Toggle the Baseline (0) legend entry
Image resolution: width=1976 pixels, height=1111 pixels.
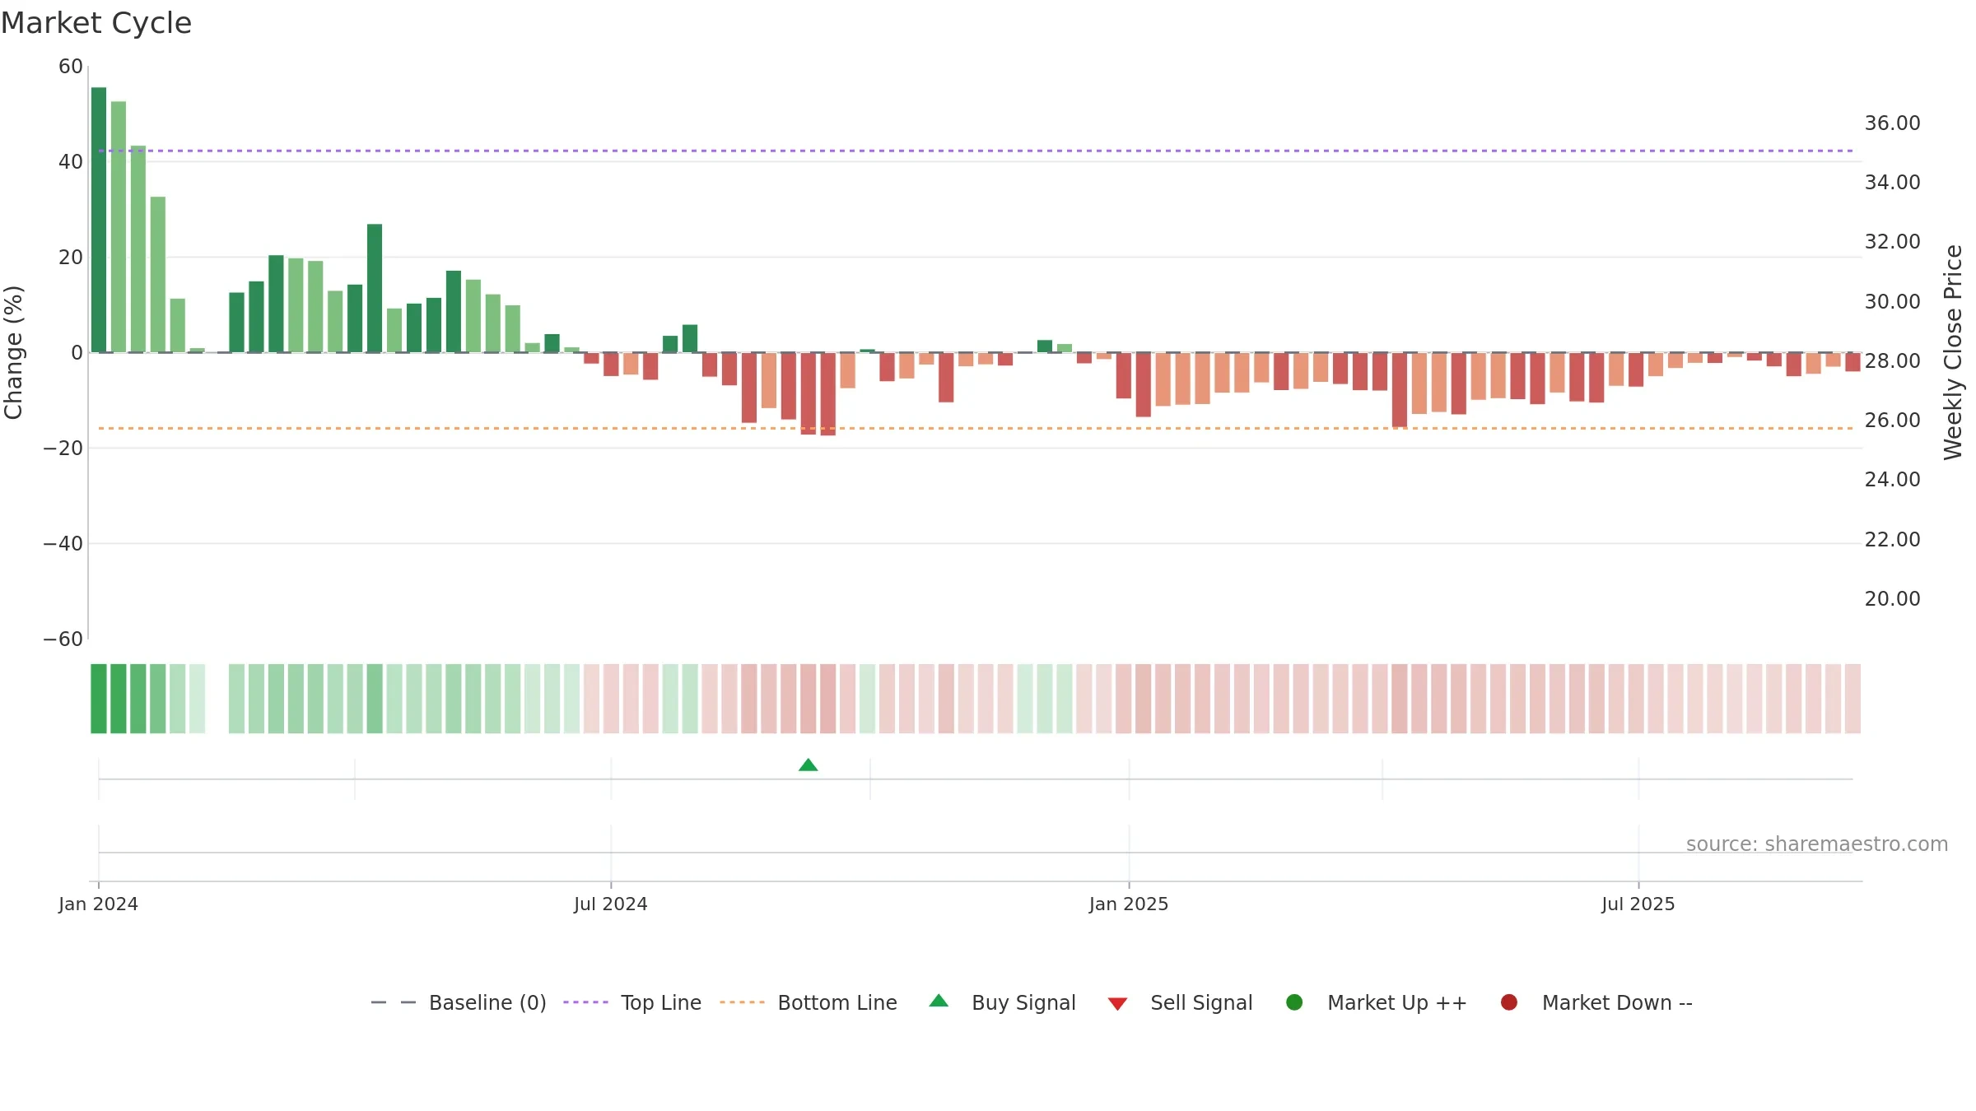click(459, 1002)
